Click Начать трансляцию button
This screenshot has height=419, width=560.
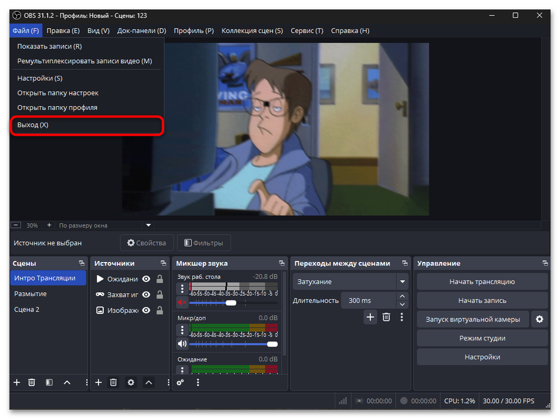[482, 281]
